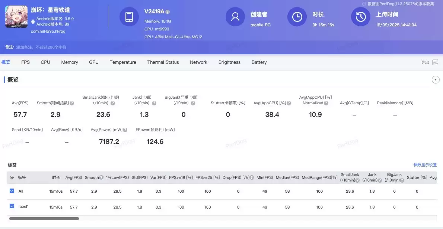
Task: Click the miHoYo game app thumbnail
Action: (16, 16)
